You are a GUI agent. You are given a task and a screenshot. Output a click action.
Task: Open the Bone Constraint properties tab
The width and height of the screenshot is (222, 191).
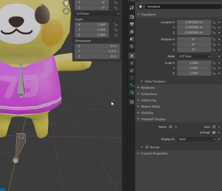click(132, 92)
